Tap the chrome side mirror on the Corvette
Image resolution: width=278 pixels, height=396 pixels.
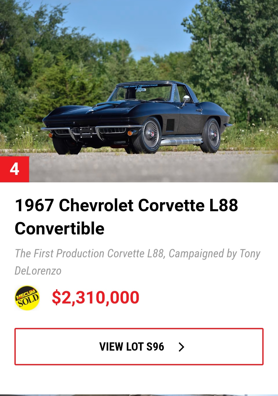tap(186, 99)
